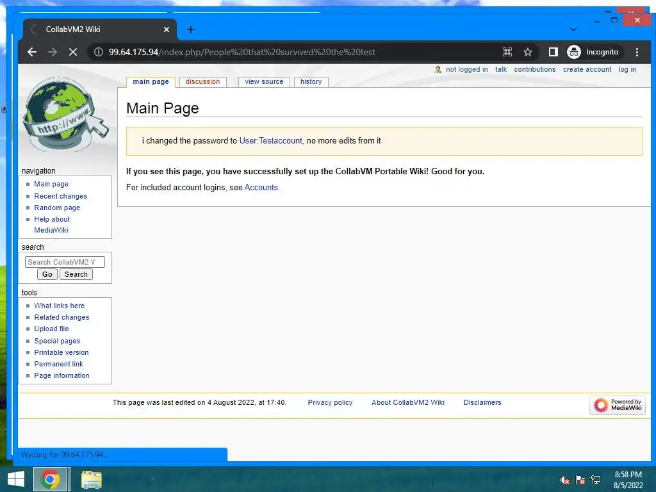The image size is (656, 492).
Task: Click the log in link
Action: [x=627, y=69]
